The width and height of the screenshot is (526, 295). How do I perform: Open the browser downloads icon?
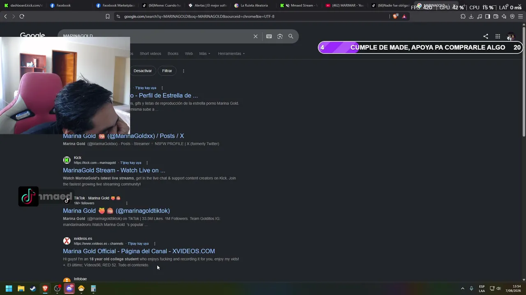click(471, 16)
